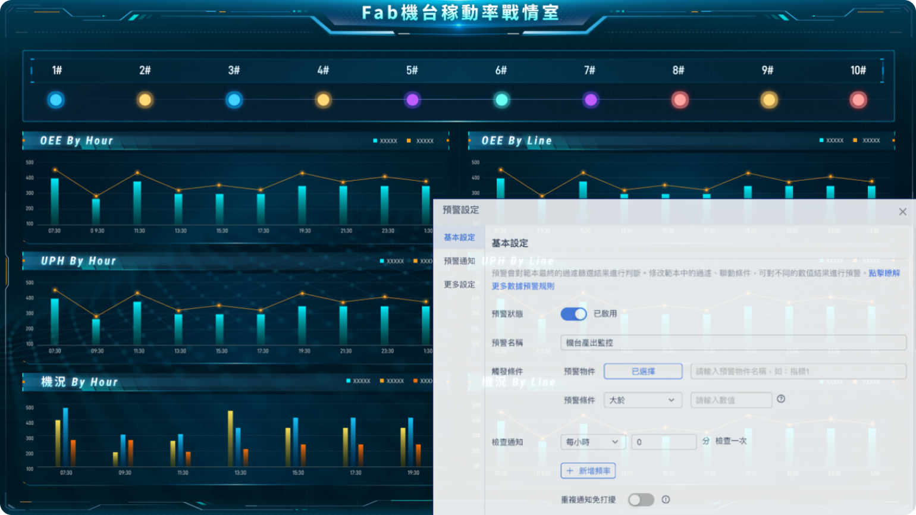The height and width of the screenshot is (515, 916).
Task: Open the 點擊瞭解 link
Action: (x=884, y=273)
